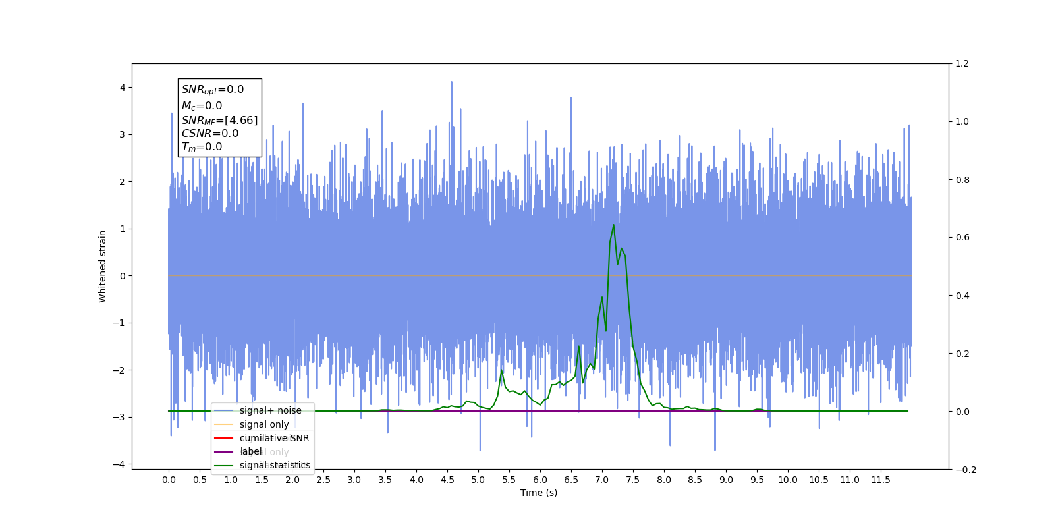This screenshot has width=1054, height=527.
Task: Click the Mc=0.0 annotation line
Action: click(x=202, y=105)
